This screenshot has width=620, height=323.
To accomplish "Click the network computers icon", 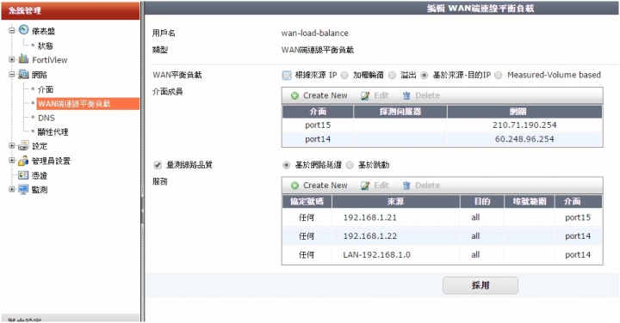I will pyautogui.click(x=24, y=74).
